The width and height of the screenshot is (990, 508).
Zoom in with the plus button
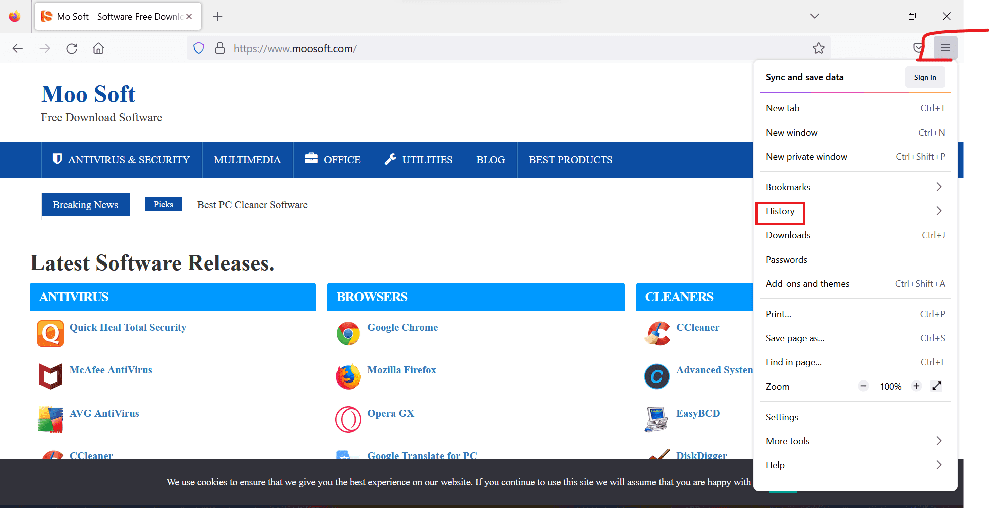pos(916,386)
